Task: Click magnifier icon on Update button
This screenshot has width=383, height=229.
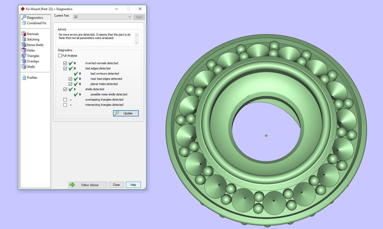Action: (x=117, y=113)
